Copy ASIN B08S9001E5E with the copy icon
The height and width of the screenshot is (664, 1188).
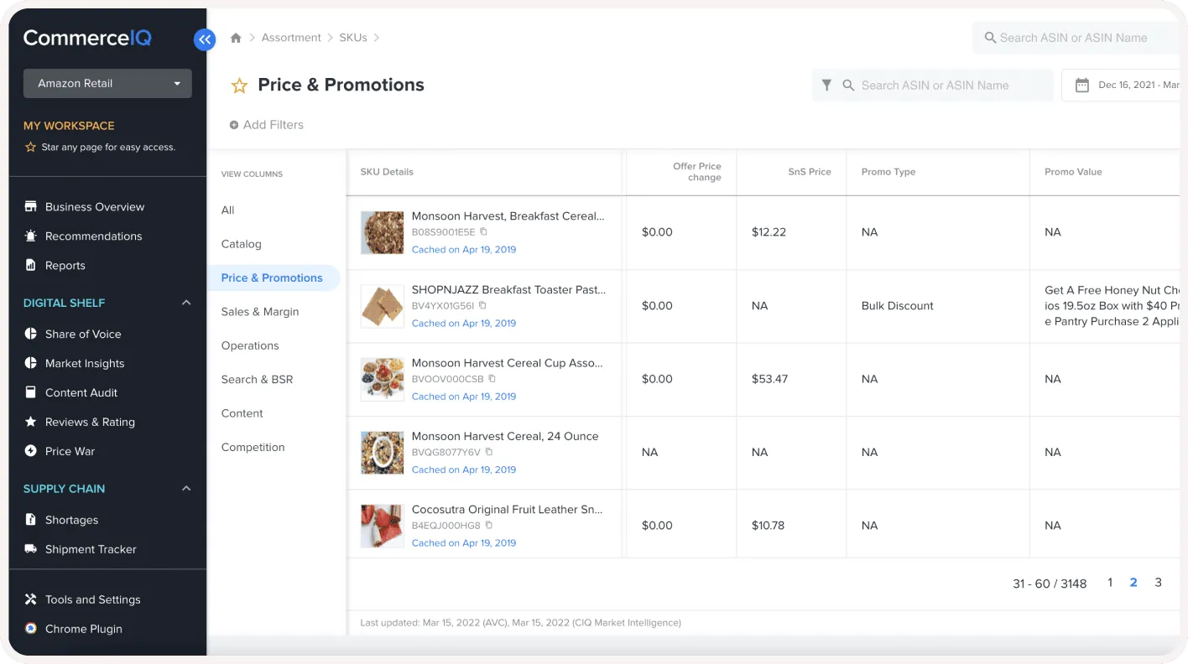click(483, 232)
